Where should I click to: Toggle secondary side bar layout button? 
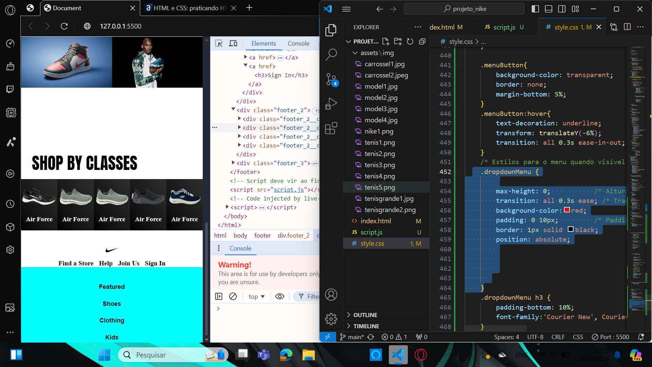pyautogui.click(x=562, y=9)
